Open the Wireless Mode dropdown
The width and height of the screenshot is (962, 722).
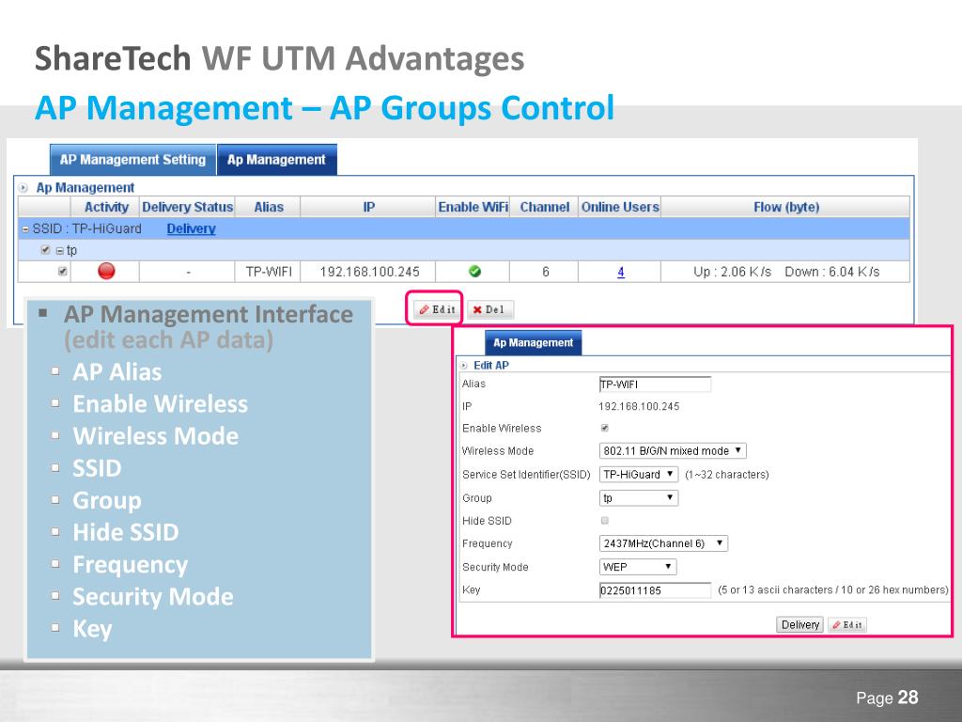click(x=673, y=450)
